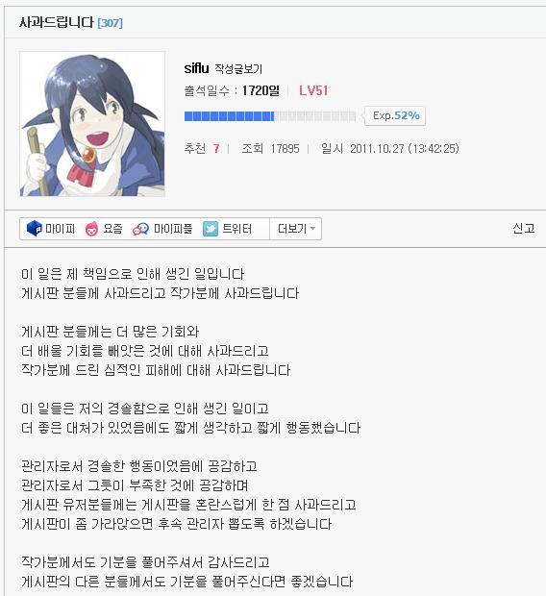This screenshot has height=596, width=546.
Task: Expand the 더보기 dropdown
Action: (x=295, y=229)
